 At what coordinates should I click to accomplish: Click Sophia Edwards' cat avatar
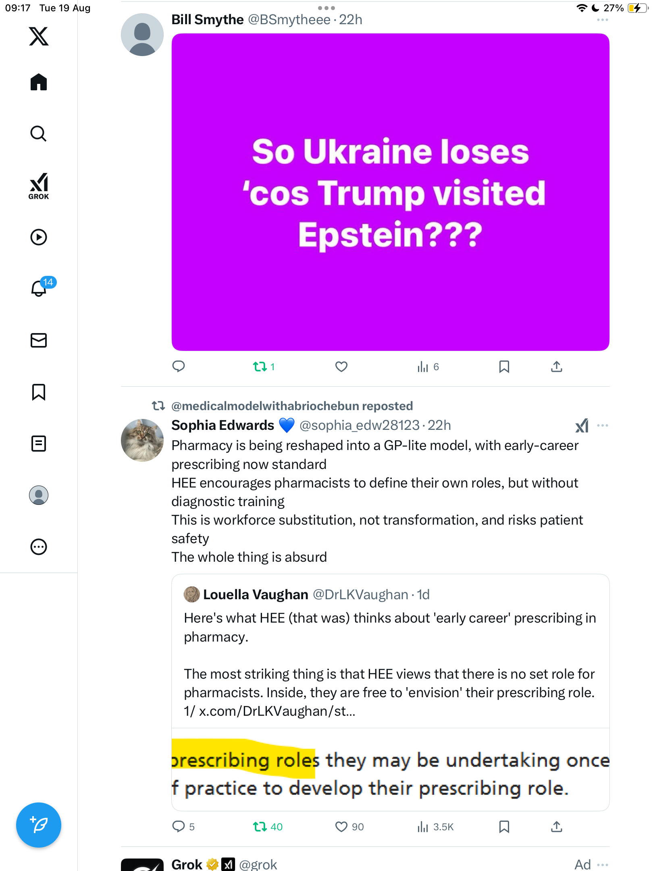coord(142,440)
